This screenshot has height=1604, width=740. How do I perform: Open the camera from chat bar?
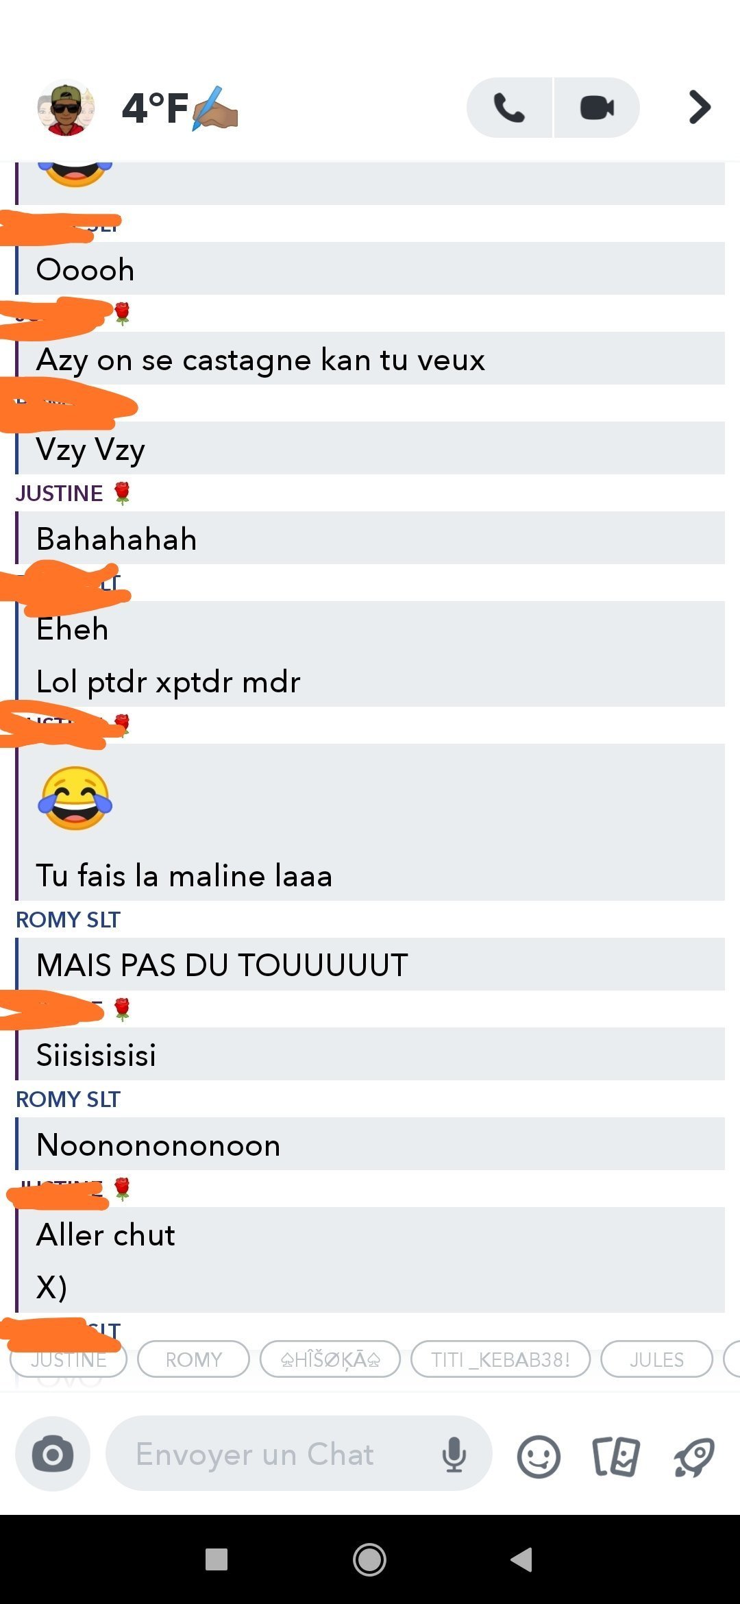tap(53, 1453)
